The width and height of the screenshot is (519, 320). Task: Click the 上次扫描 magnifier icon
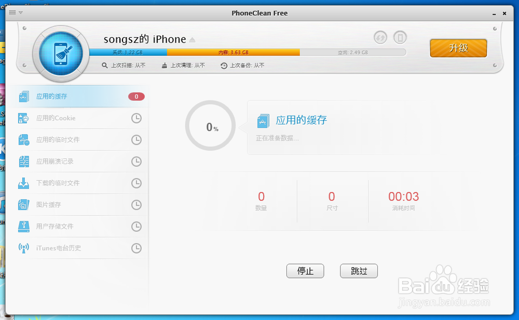pos(105,65)
